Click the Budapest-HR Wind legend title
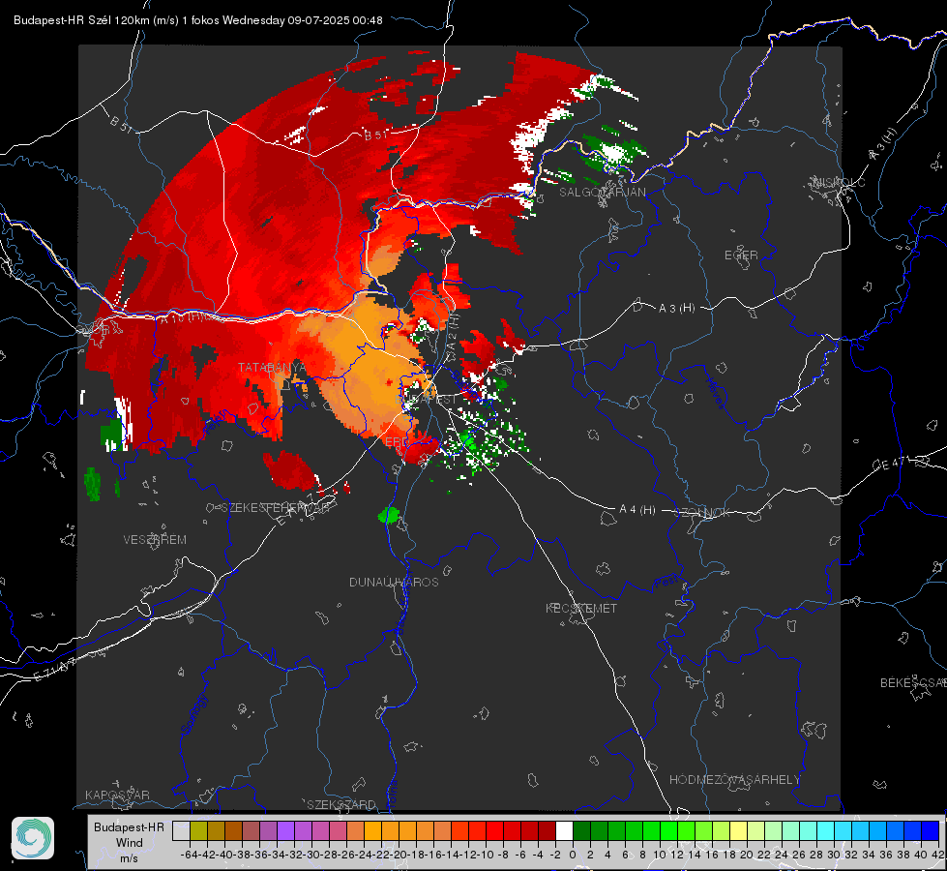 (129, 835)
